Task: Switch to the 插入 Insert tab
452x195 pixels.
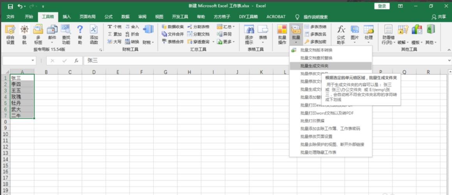Action: pos(67,17)
